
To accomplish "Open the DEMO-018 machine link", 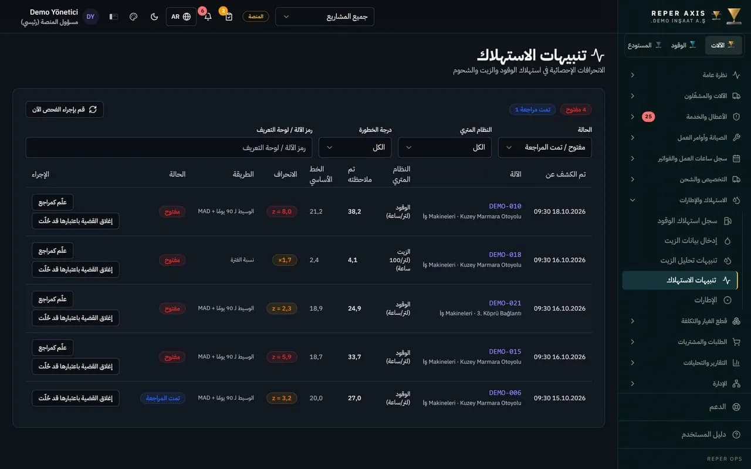I will (x=505, y=255).
